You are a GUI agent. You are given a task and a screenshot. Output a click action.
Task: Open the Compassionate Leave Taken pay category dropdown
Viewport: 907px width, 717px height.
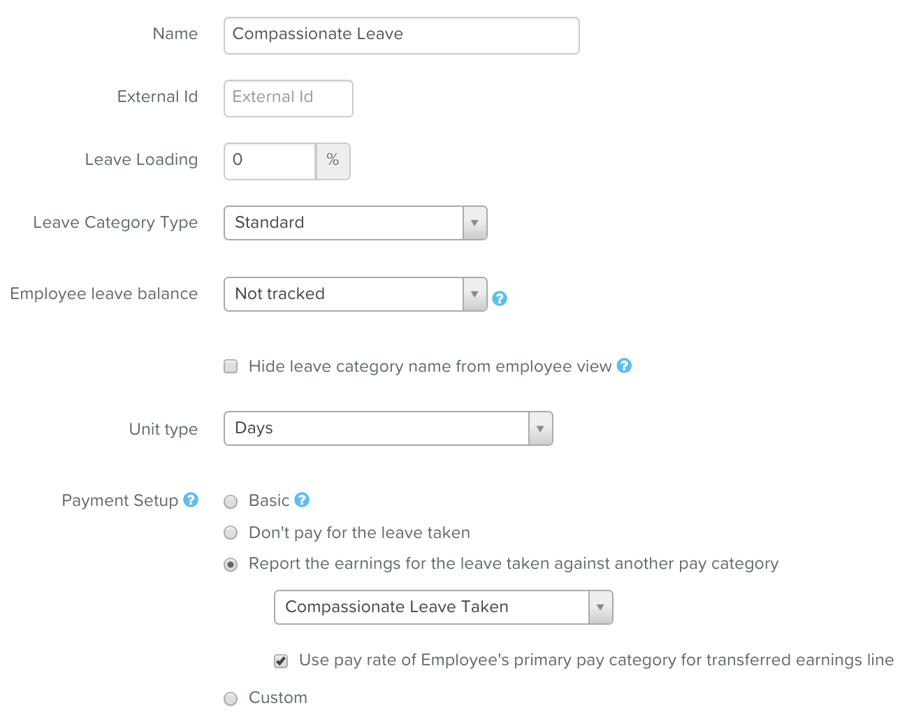444,607
